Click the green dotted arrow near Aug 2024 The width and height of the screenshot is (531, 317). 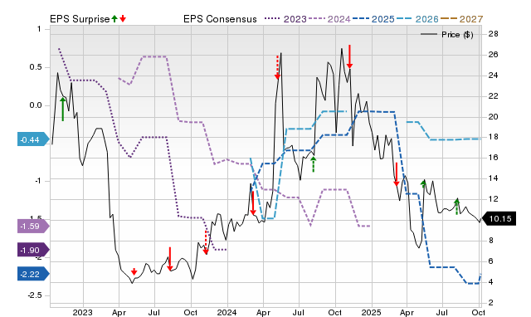pyautogui.click(x=314, y=164)
